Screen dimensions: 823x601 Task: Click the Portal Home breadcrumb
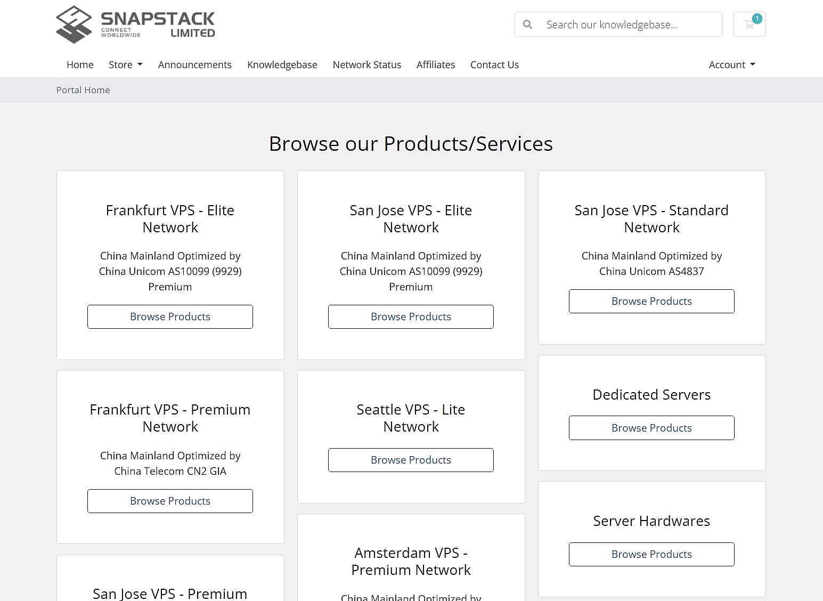(83, 90)
